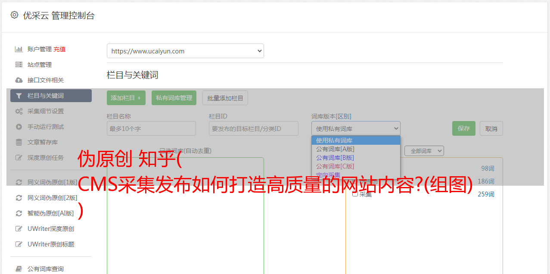Open UWriter深度原创 sidebar item

(51, 229)
